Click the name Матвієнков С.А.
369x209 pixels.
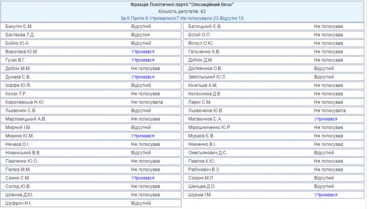(x=205, y=119)
